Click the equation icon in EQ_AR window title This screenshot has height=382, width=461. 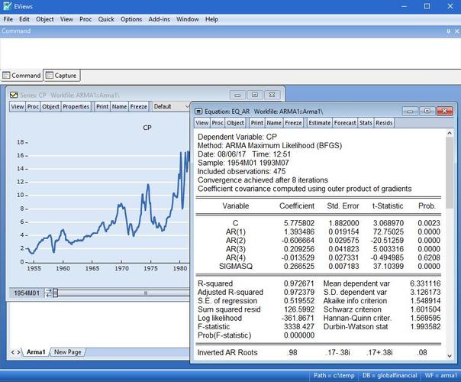[198, 111]
